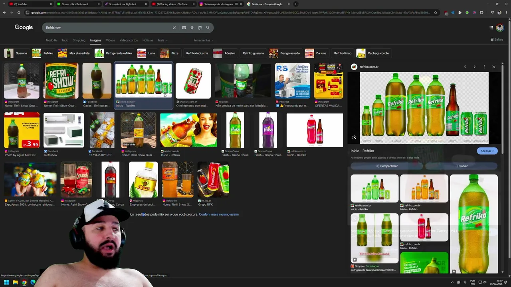This screenshot has width=511, height=287.
Task: Close the image preview panel
Action: pos(494,67)
